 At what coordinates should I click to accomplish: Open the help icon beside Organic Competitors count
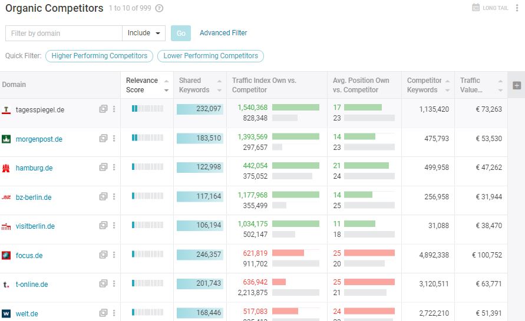(159, 8)
